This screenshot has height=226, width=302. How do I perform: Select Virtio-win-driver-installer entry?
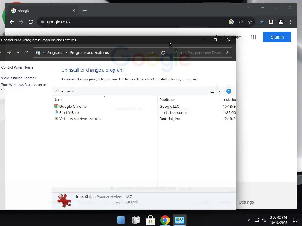[81, 119]
